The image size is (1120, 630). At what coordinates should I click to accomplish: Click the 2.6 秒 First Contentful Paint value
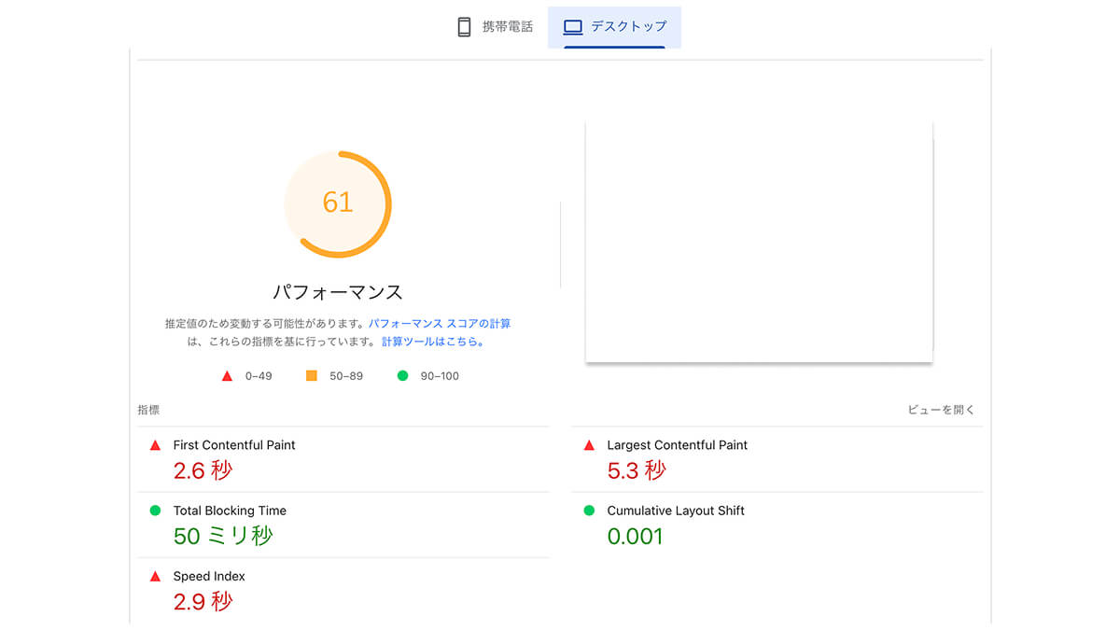(203, 470)
